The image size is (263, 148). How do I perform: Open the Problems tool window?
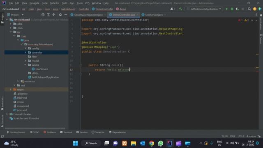[50, 132]
